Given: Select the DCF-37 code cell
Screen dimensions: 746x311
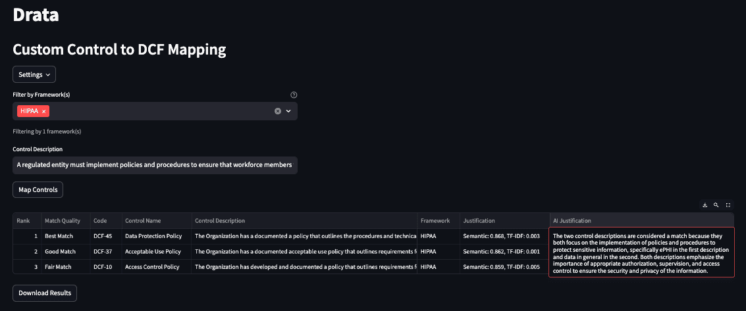Looking at the screenshot, I should pos(106,251).
